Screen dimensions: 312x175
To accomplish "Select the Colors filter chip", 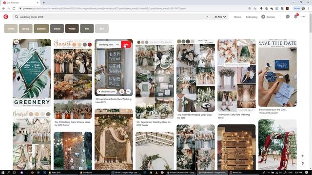I will pos(57,29).
